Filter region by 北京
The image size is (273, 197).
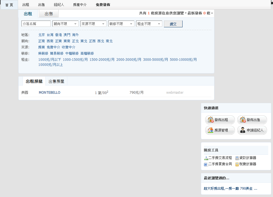tap(42, 35)
